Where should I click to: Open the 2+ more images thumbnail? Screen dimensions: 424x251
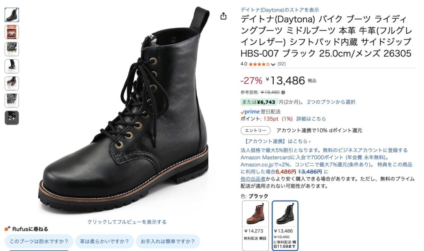12,118
